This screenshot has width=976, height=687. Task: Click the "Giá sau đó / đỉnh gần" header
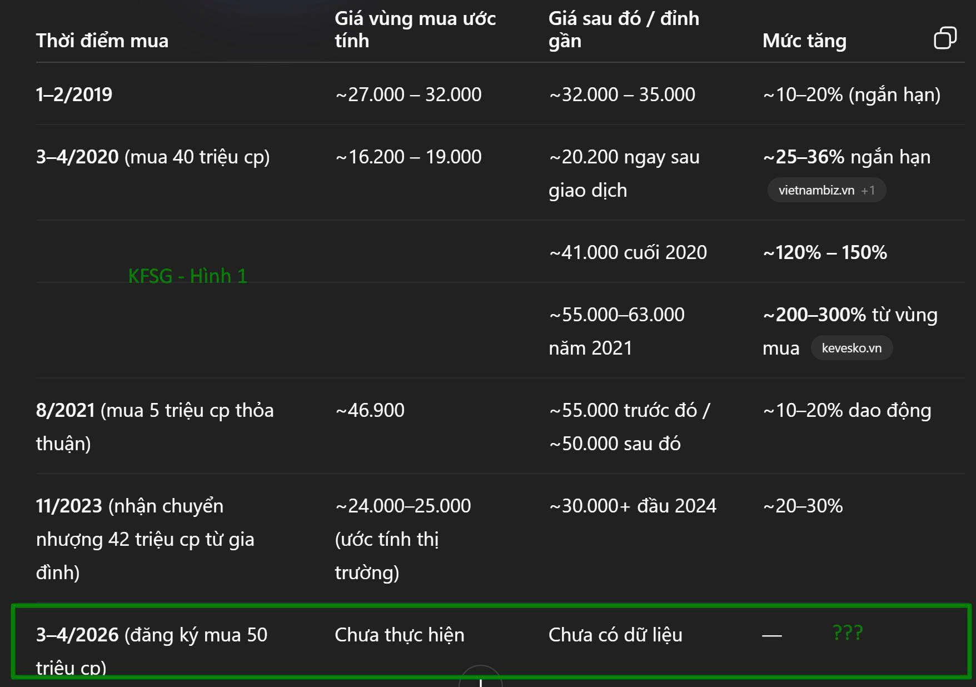pos(623,29)
